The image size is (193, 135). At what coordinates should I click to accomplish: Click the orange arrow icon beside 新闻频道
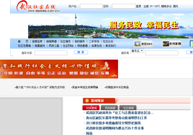click(87, 101)
